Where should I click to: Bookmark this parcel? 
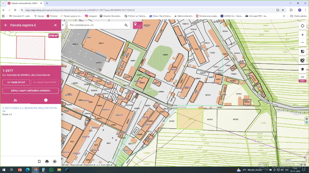(39, 161)
